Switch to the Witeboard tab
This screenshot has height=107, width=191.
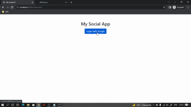51,2
